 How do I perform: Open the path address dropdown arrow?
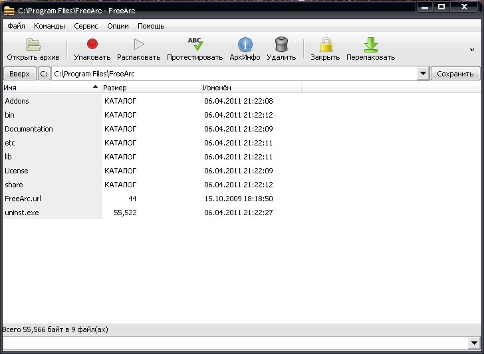423,74
